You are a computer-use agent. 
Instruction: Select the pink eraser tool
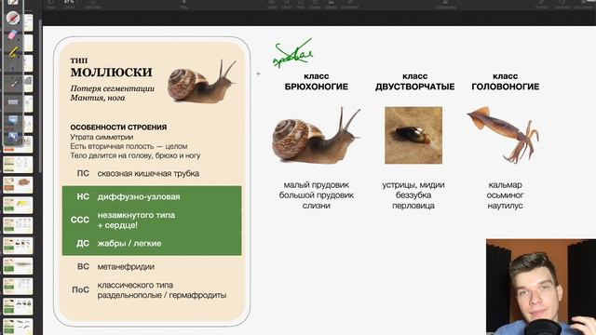(x=12, y=34)
